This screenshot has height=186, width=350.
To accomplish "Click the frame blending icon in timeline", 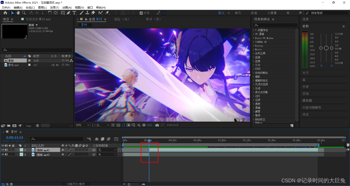I will 102,139.
